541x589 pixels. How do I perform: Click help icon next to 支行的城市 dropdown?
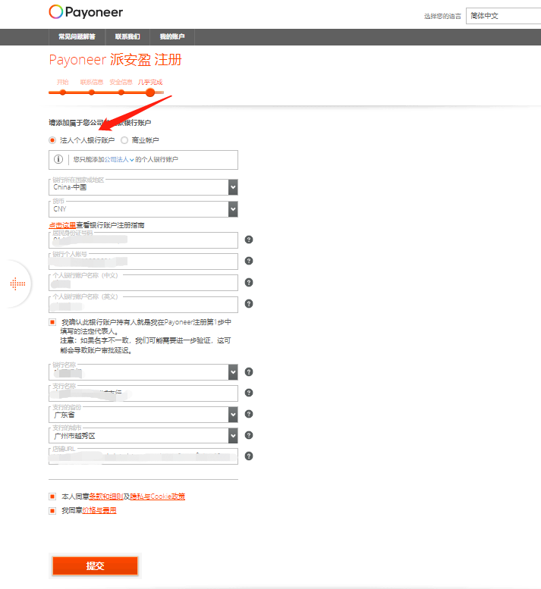(249, 435)
